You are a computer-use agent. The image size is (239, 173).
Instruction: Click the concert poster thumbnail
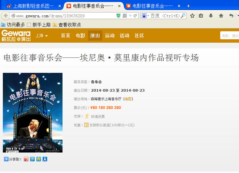pyautogui.click(x=33, y=113)
